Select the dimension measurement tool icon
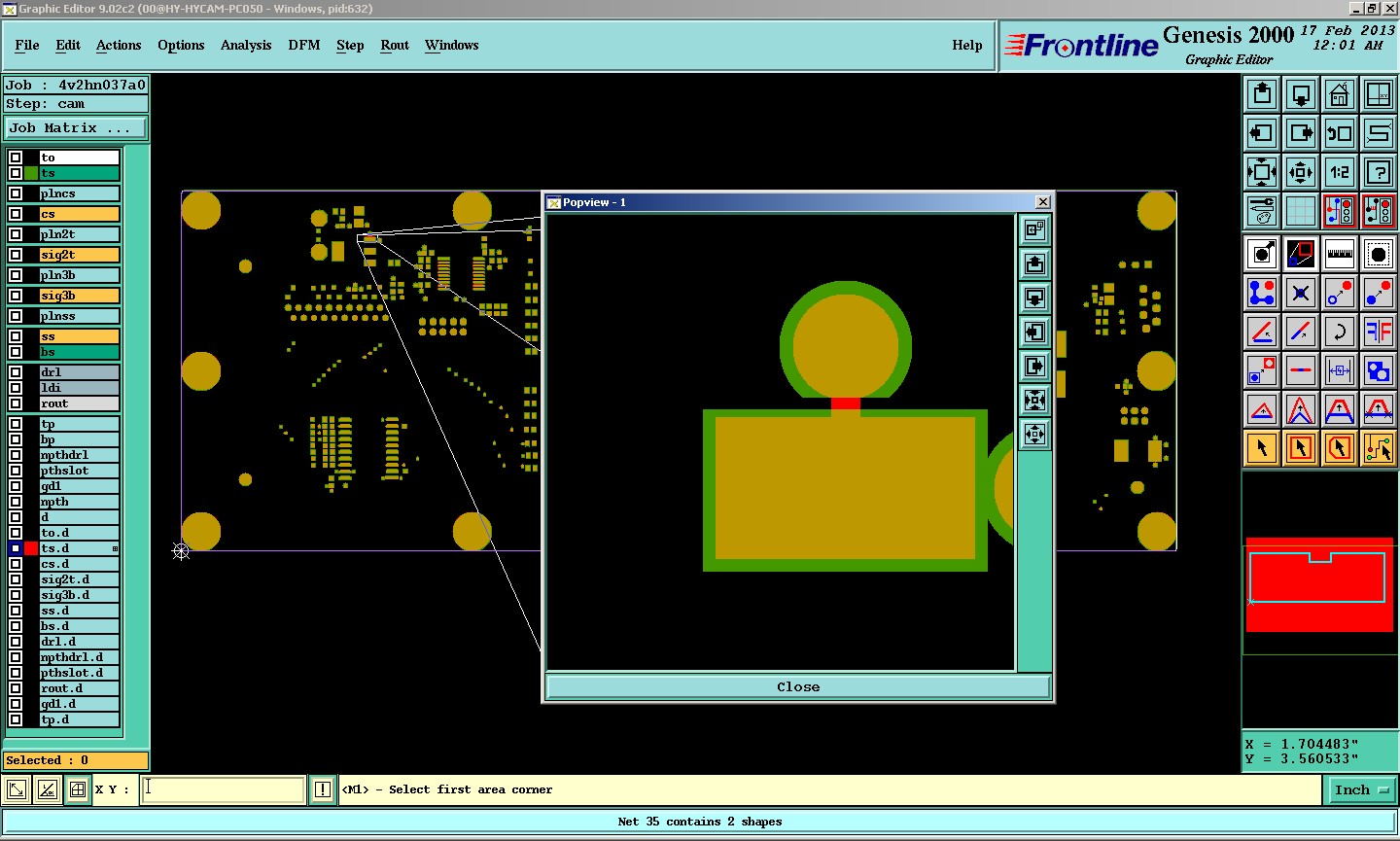 click(1340, 370)
